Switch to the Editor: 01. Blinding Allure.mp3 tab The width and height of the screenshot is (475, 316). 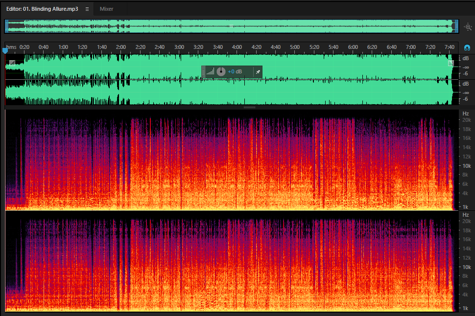coord(42,9)
